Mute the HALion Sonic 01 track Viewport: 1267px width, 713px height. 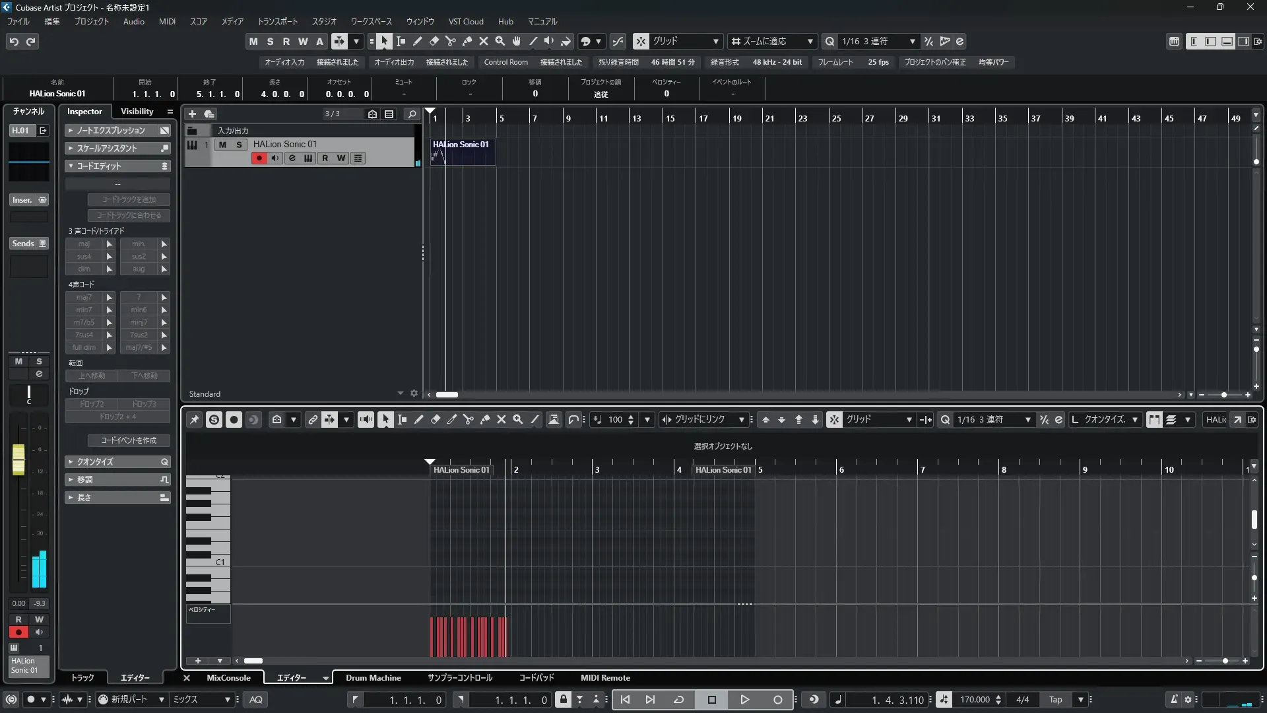[x=222, y=145]
